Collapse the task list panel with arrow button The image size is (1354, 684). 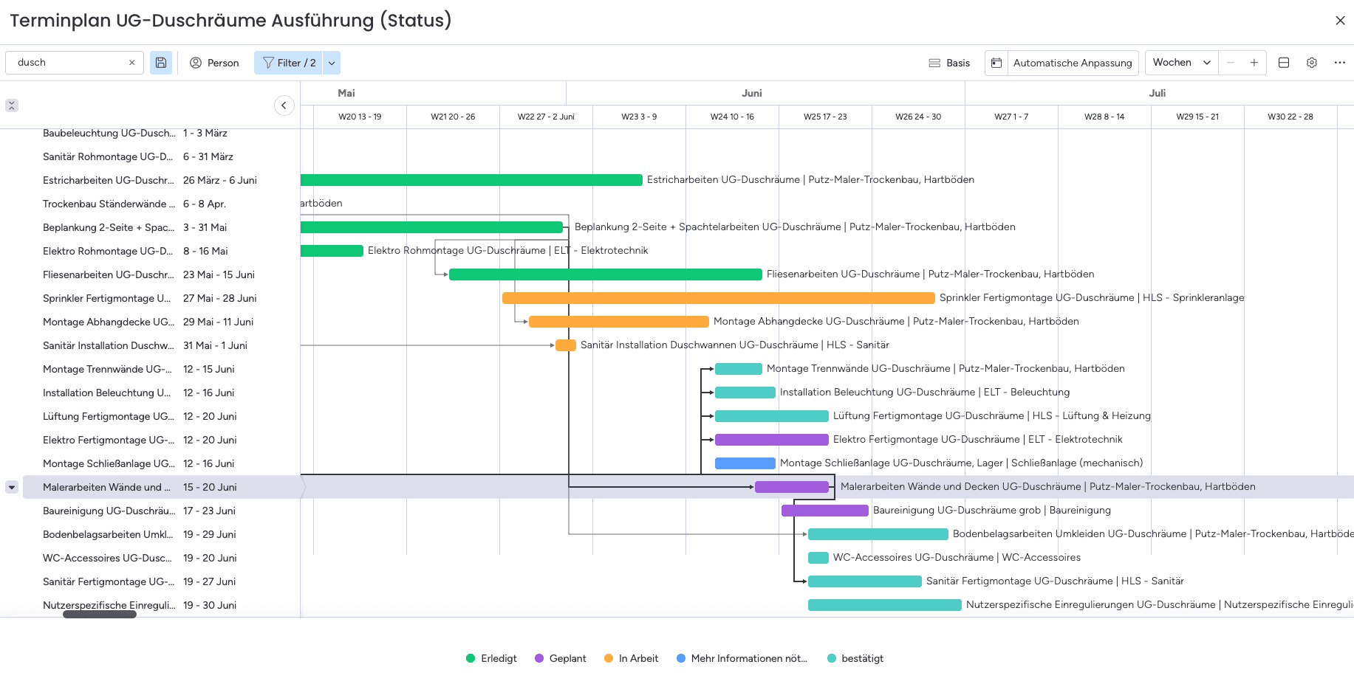(x=284, y=106)
